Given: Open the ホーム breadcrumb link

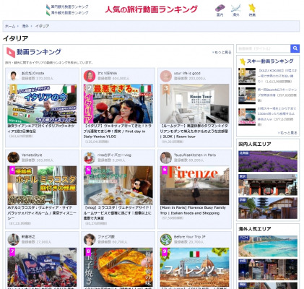Looking at the screenshot, I should (x=10, y=26).
